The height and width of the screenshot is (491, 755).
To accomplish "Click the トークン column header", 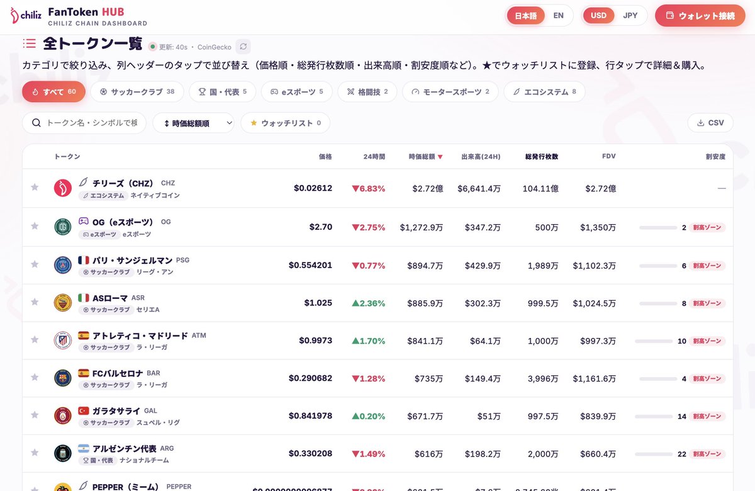I will tap(67, 157).
